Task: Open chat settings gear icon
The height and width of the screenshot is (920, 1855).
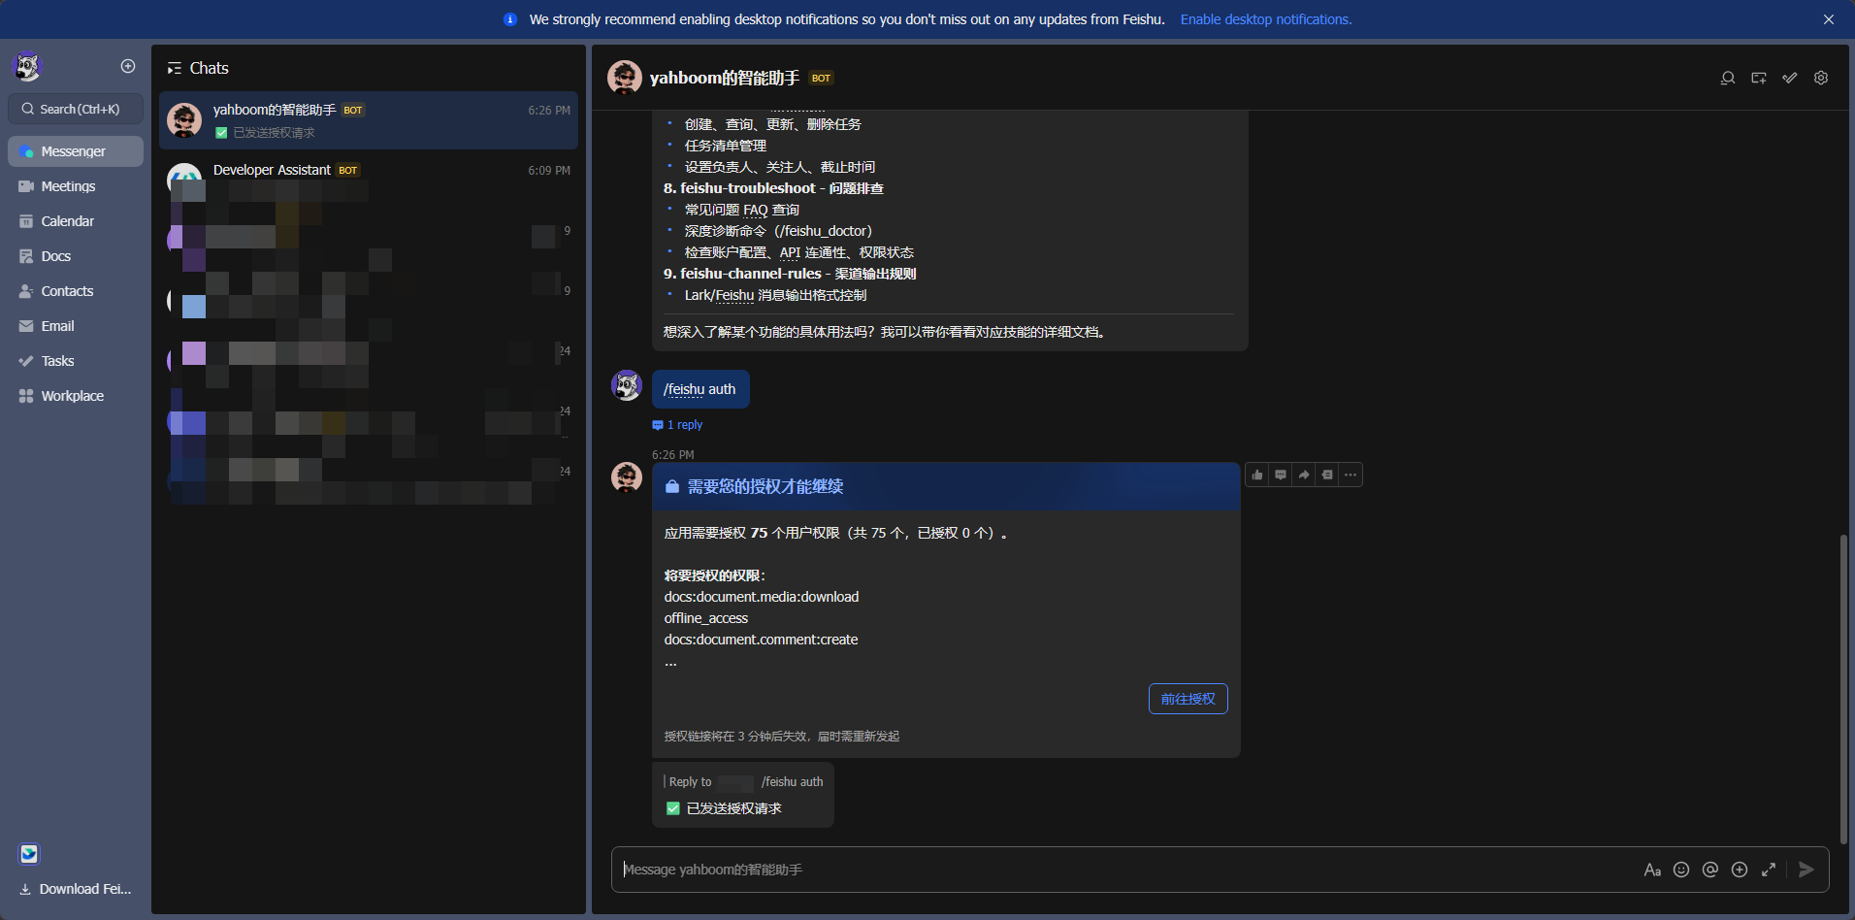Action: (1821, 78)
